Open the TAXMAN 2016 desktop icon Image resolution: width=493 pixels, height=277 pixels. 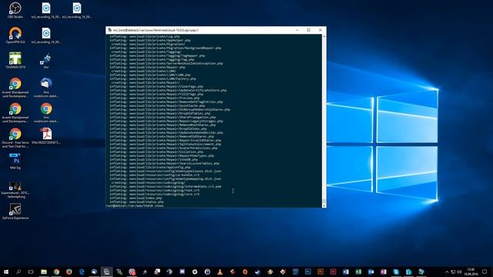[x=15, y=60]
